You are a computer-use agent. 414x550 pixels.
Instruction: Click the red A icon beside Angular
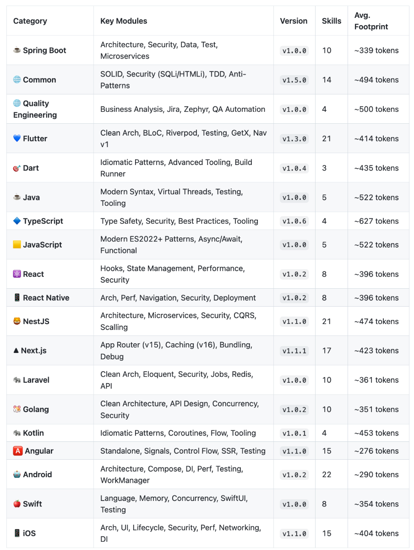18,451
